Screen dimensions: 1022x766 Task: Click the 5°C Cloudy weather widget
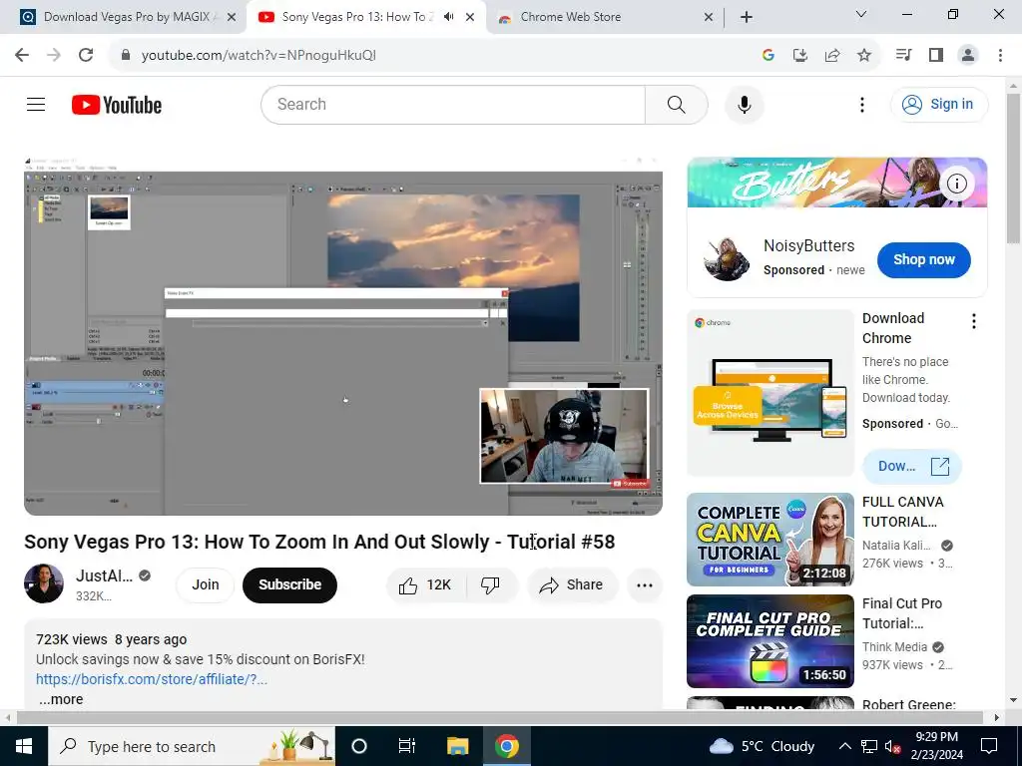coord(762,746)
